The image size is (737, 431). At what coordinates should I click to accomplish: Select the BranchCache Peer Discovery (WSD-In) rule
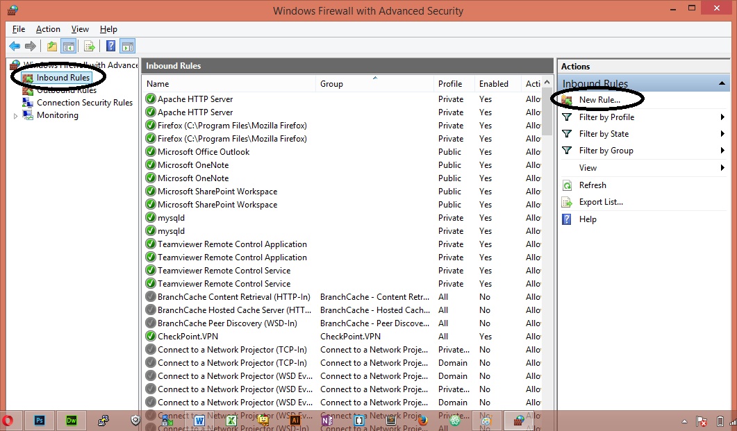[227, 323]
